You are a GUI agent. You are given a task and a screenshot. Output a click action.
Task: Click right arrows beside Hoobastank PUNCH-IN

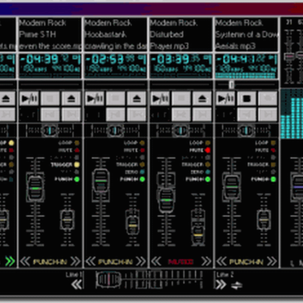pos(141,261)
